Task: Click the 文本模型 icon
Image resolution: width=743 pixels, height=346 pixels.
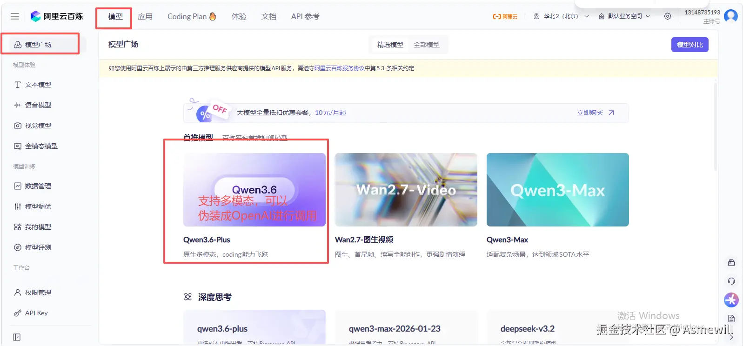Action: tap(18, 85)
